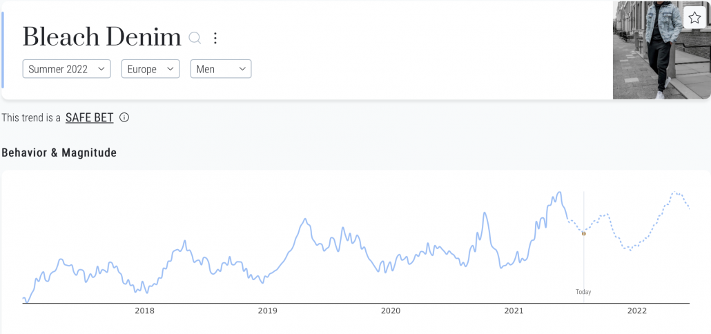
Task: Click the 2020 axis label
Action: click(391, 311)
